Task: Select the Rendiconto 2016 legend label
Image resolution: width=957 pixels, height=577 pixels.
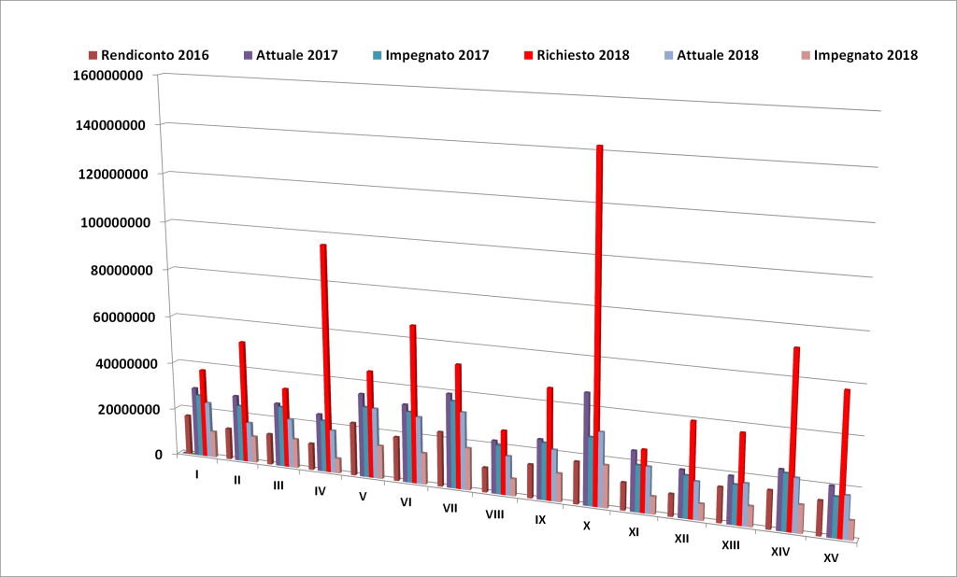Action: click(155, 55)
